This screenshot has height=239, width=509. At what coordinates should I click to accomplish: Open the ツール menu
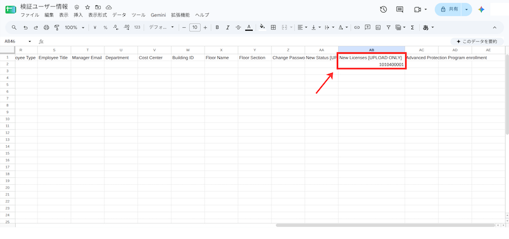(x=139, y=15)
